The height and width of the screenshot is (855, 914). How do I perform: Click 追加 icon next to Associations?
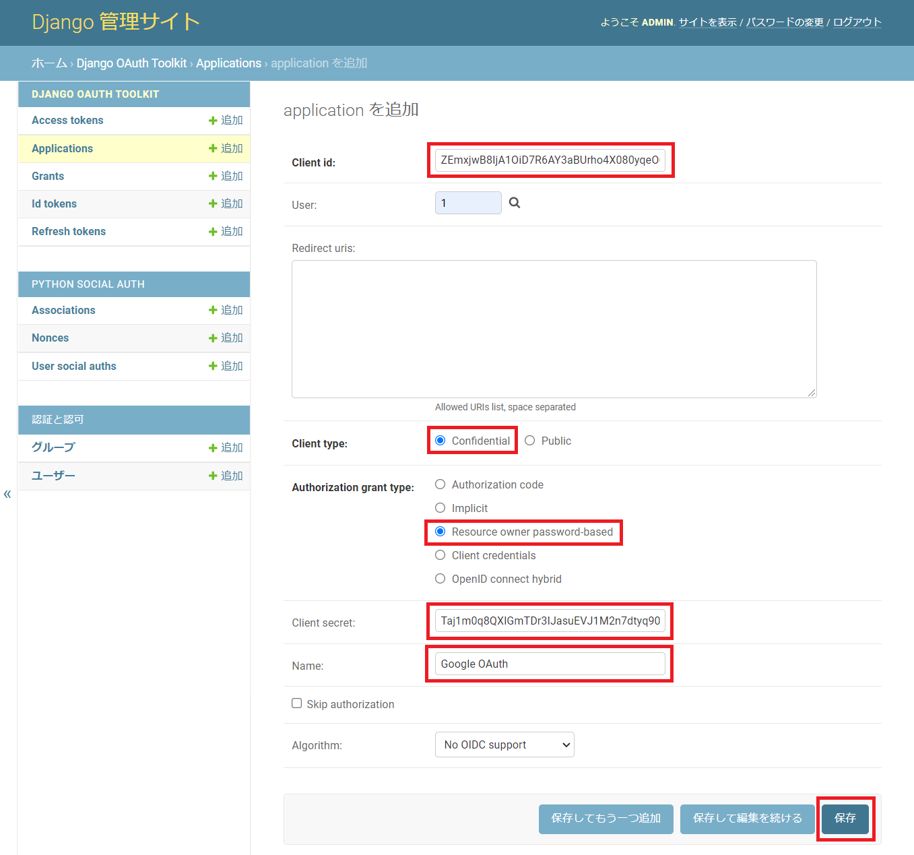[226, 310]
